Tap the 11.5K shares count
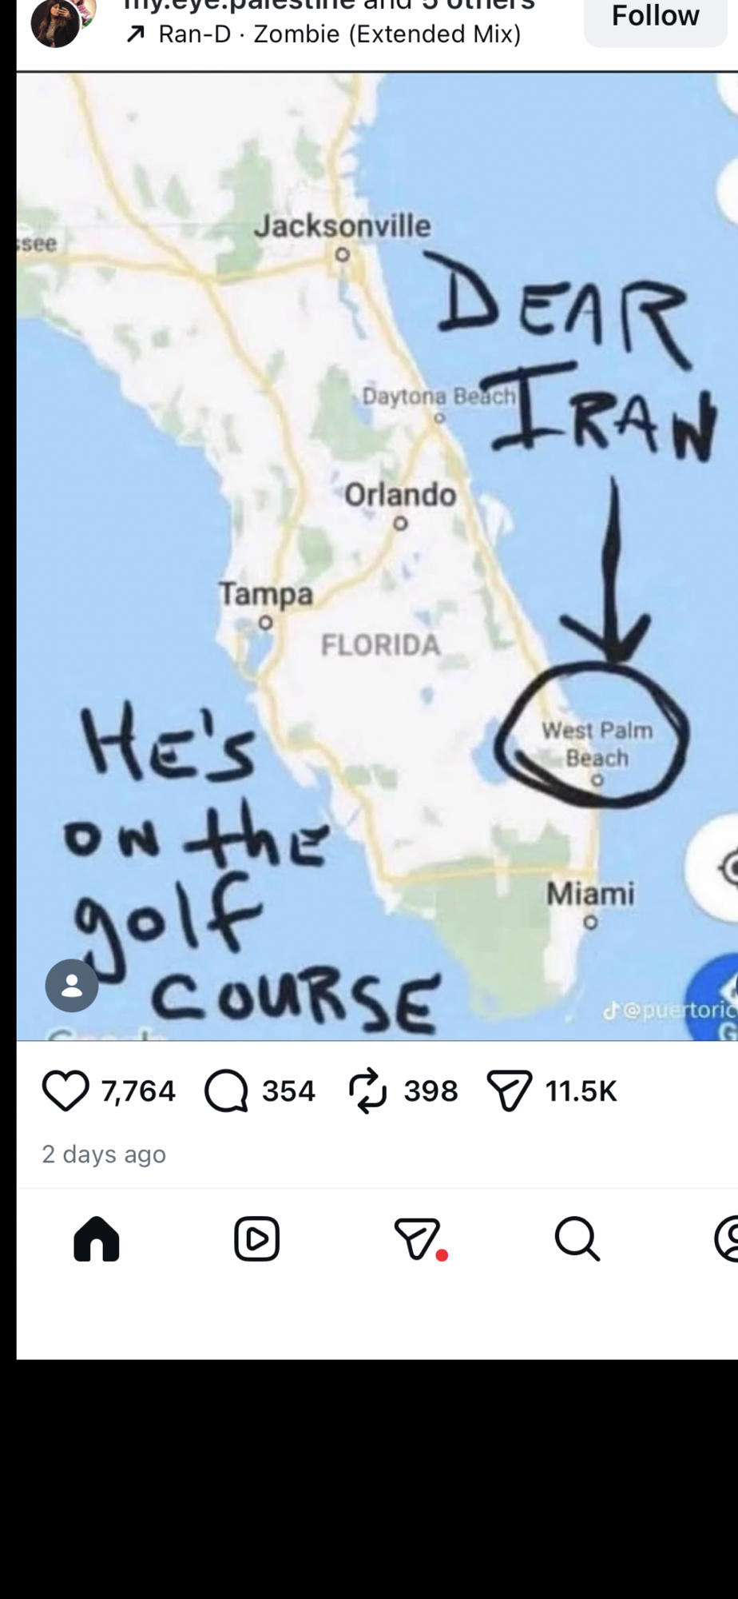Viewport: 738px width, 1599px height. (581, 1091)
